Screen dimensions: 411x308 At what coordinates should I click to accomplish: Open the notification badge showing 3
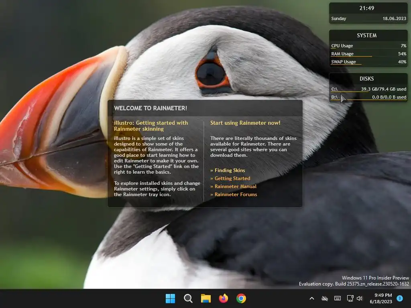tap(400, 298)
